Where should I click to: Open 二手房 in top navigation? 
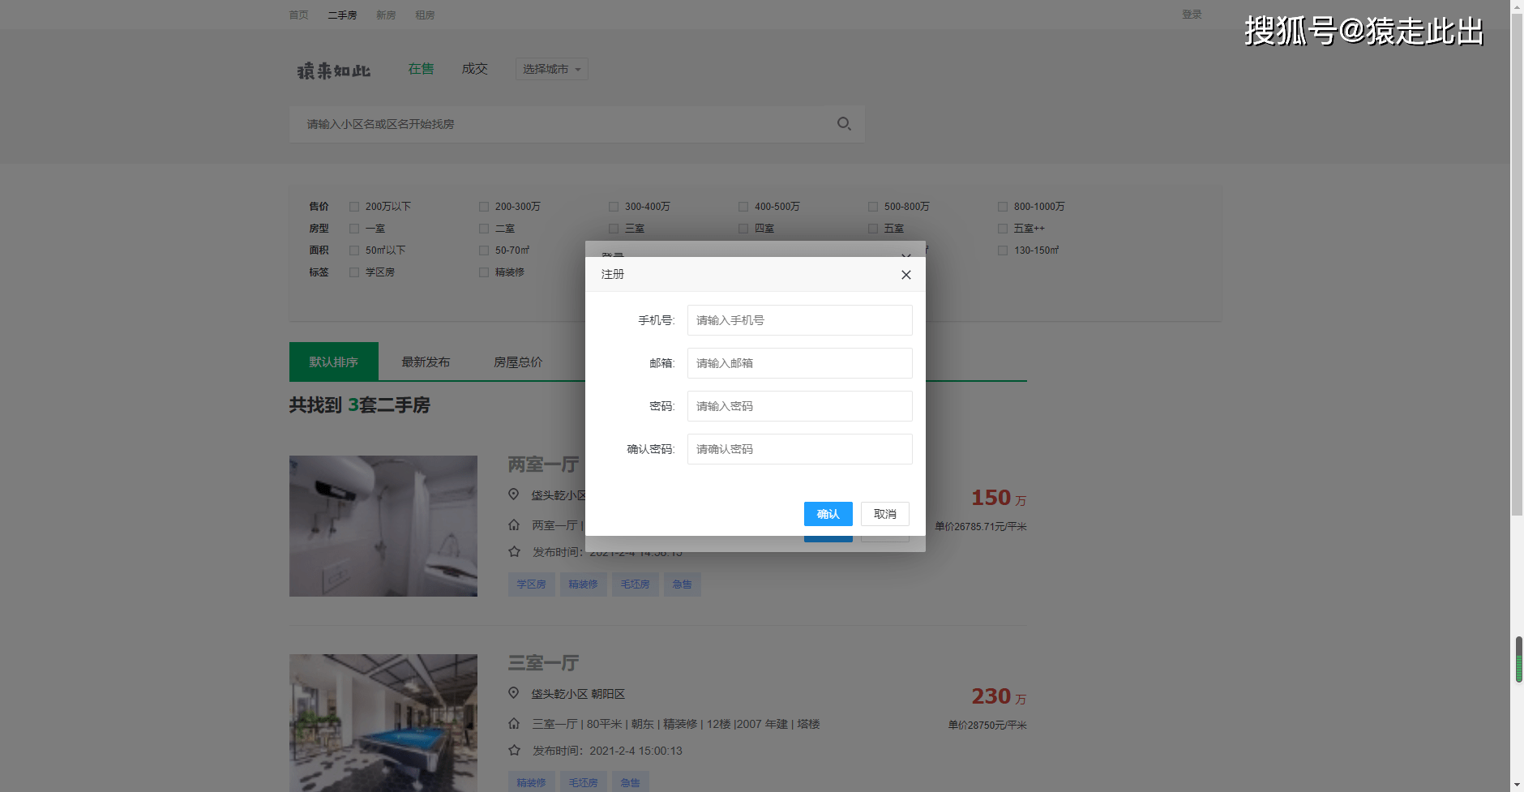point(342,15)
